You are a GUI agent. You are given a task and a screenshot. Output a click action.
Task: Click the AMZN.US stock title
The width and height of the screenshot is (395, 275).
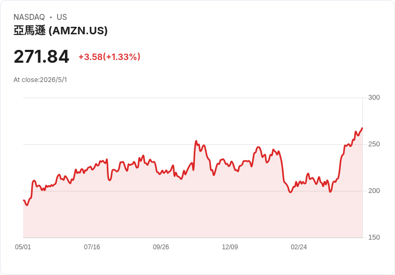tap(61, 31)
